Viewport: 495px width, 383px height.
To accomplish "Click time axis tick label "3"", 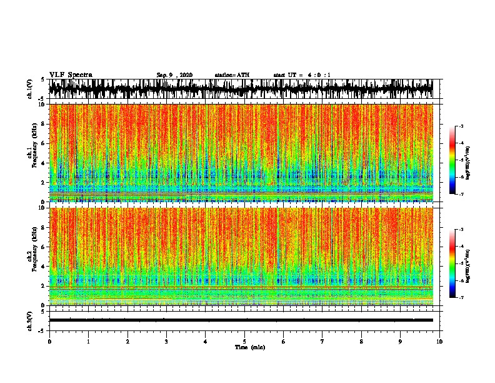I will click(x=166, y=342).
